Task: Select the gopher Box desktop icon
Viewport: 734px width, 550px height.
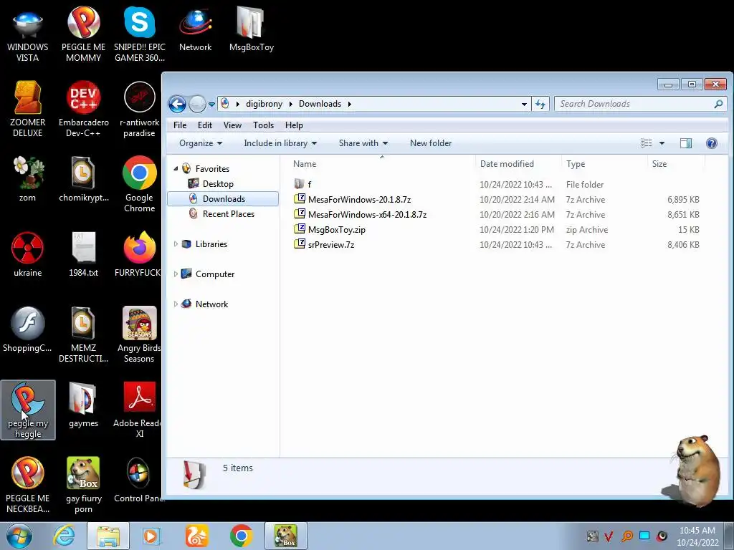Action: click(x=83, y=486)
